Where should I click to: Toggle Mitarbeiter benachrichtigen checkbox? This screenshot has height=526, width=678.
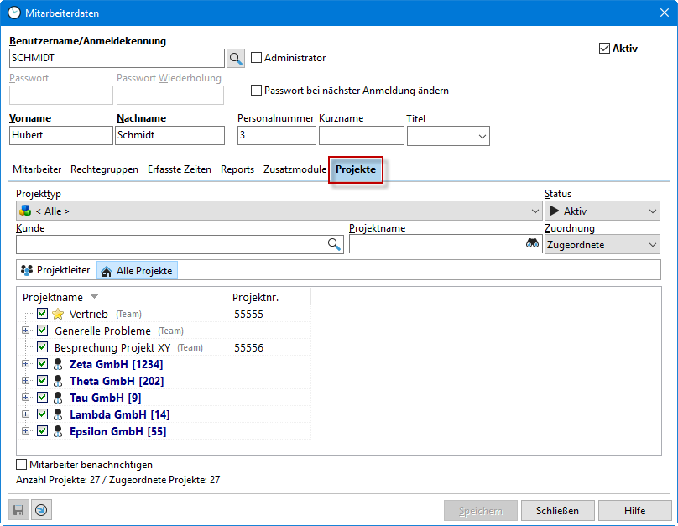coord(22,464)
